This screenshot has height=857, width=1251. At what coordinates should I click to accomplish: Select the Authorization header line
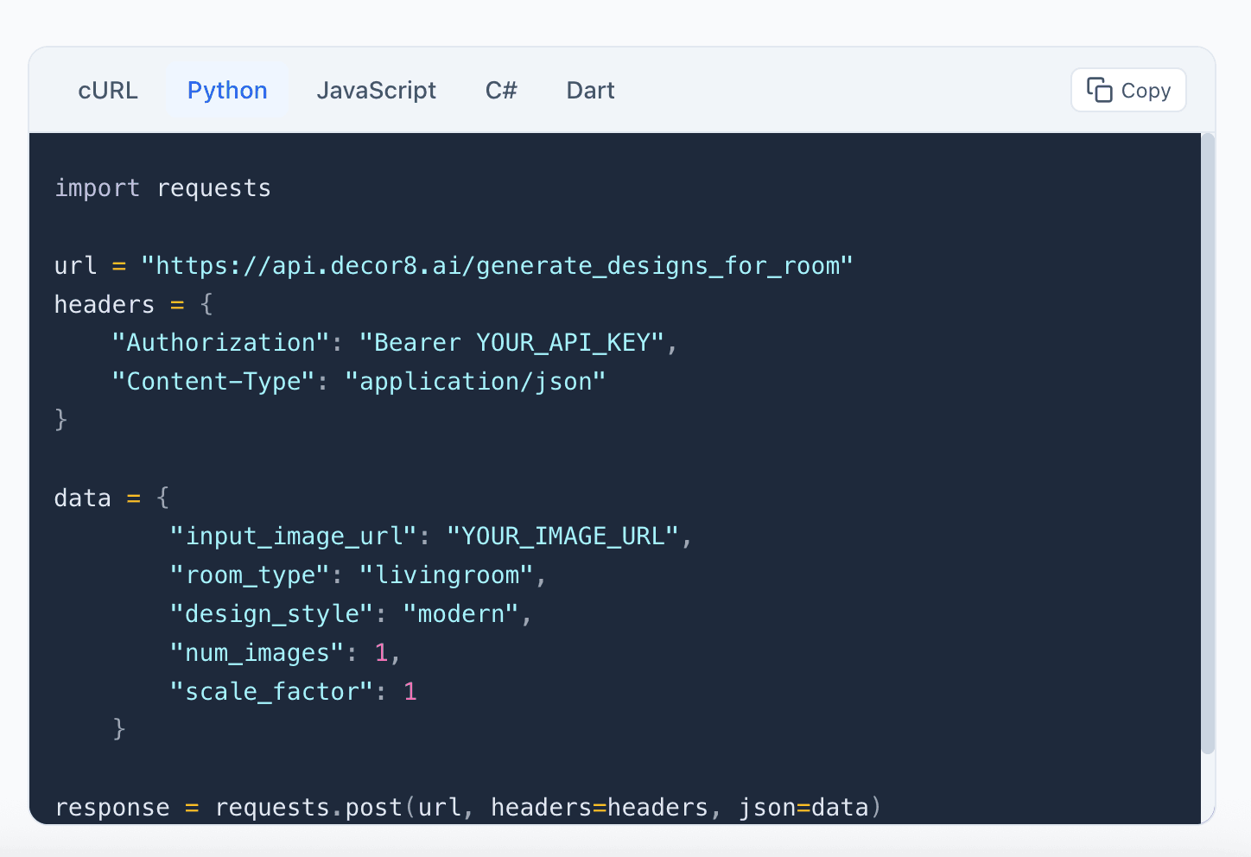393,342
